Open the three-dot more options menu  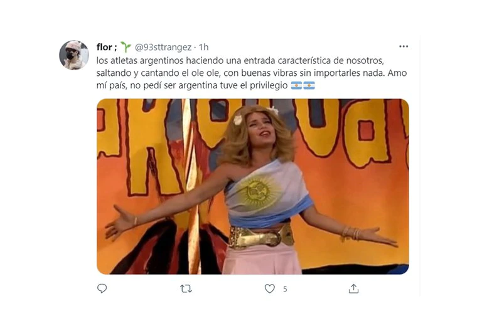(404, 46)
